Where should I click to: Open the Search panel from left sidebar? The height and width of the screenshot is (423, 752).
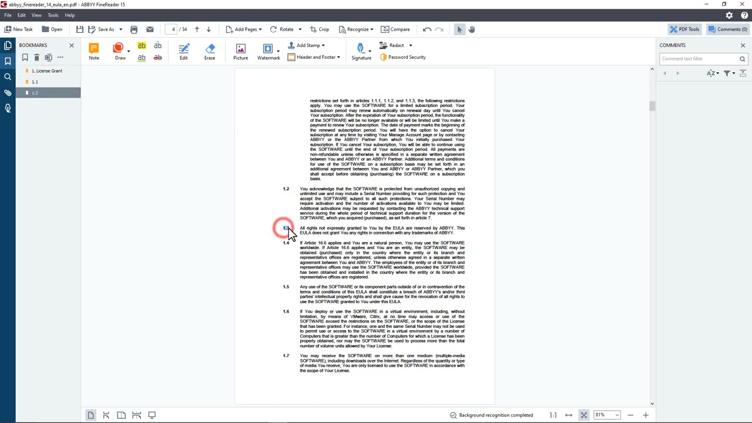pyautogui.click(x=8, y=77)
